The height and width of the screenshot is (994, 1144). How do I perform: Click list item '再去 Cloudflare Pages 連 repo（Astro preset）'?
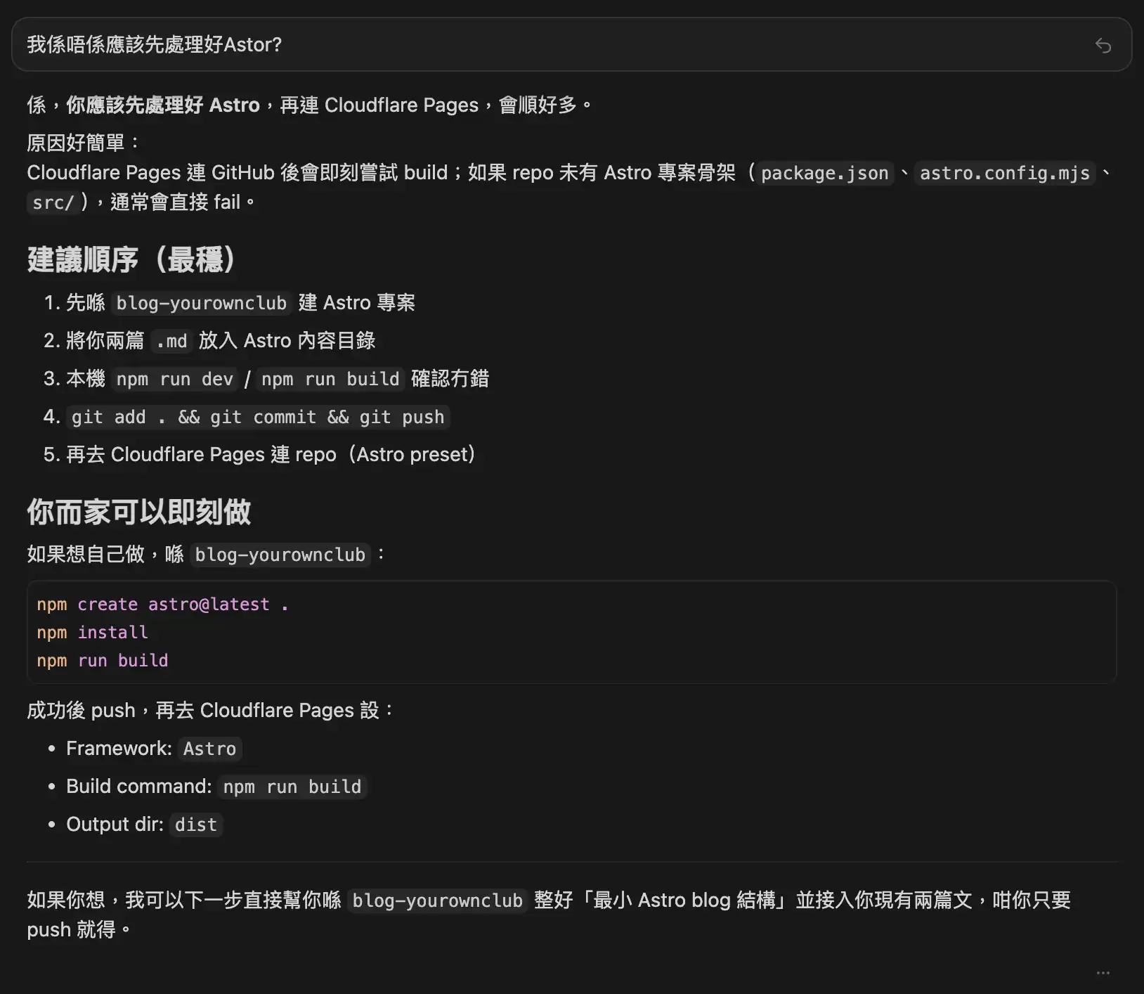271,455
